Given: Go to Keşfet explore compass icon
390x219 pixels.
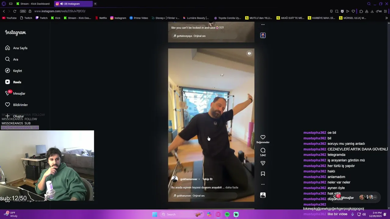Looking at the screenshot, I should [8, 71].
